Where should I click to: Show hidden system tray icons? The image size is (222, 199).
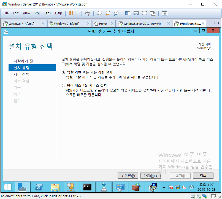164,187
